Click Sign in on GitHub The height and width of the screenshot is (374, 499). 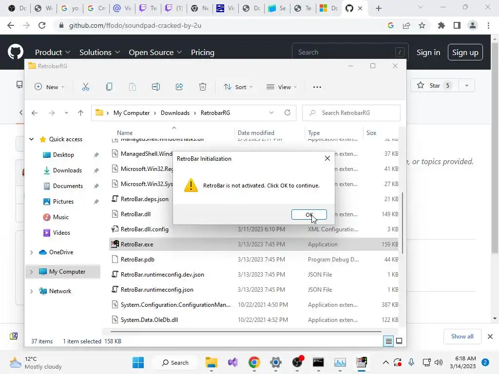[428, 52]
